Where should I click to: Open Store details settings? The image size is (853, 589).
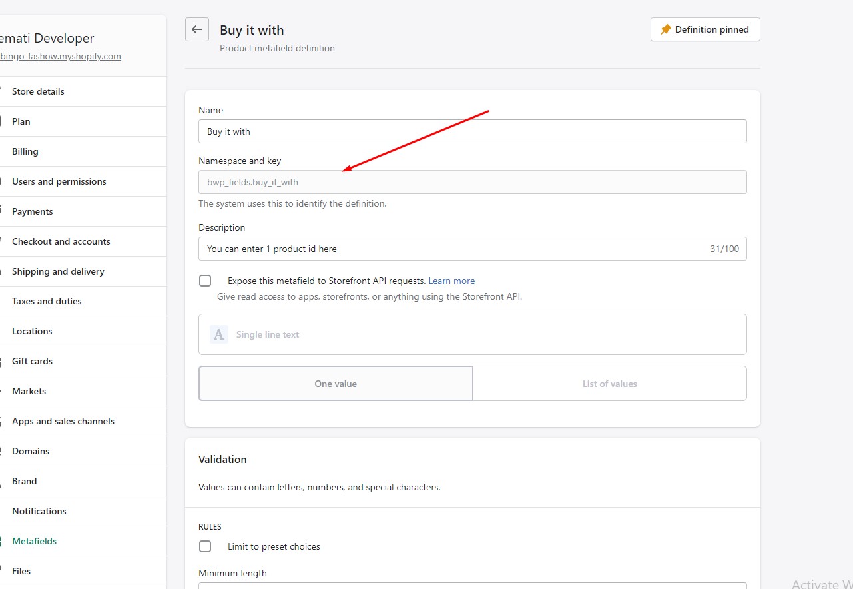pos(38,91)
